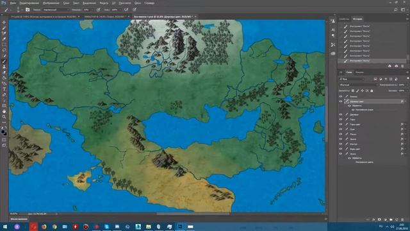
Task: Toggle layer filtering switch on/off
Action: point(408,78)
